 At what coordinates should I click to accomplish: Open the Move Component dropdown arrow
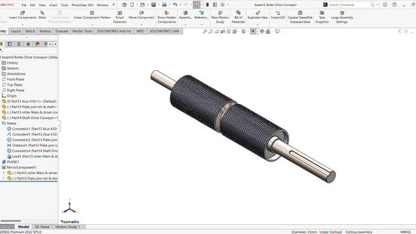142,25
